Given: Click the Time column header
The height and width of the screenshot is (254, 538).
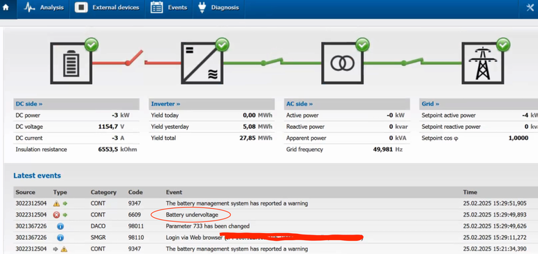Looking at the screenshot, I should click(470, 192).
